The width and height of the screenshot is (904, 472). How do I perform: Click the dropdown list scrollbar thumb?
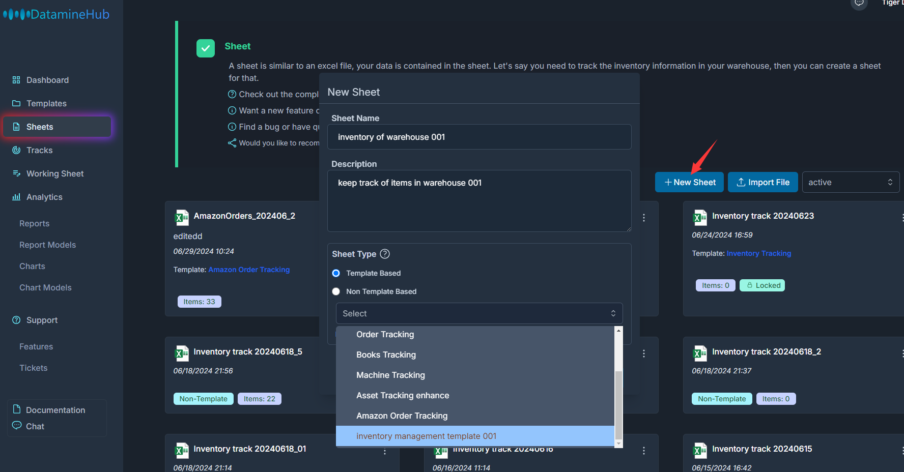[x=618, y=405]
